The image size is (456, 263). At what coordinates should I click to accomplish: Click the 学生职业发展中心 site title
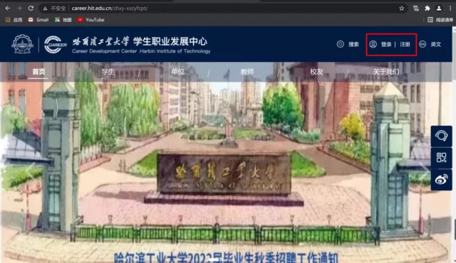coord(170,41)
